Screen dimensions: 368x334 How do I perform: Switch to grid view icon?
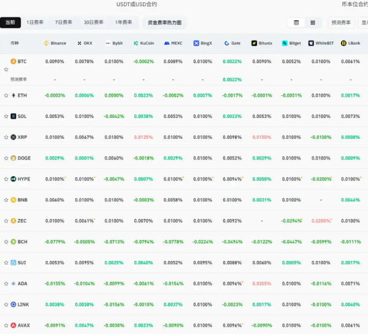point(313,23)
